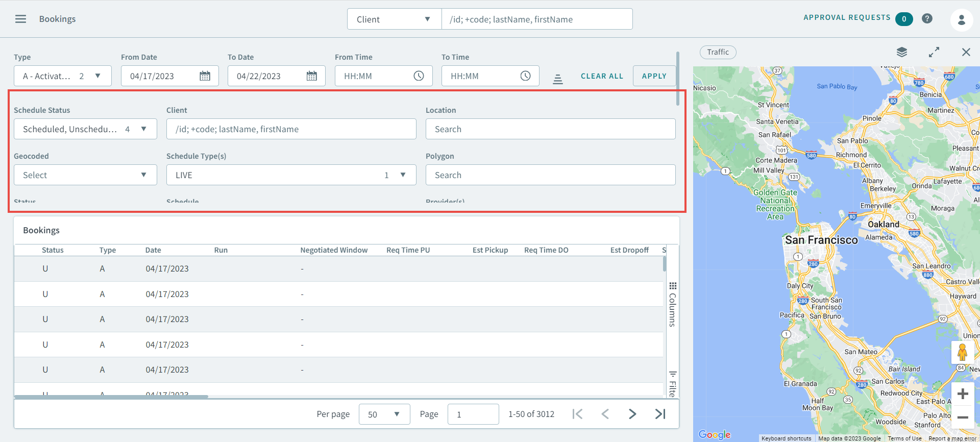980x442 pixels.
Task: Open the From Date calendar picker
Action: tap(205, 76)
